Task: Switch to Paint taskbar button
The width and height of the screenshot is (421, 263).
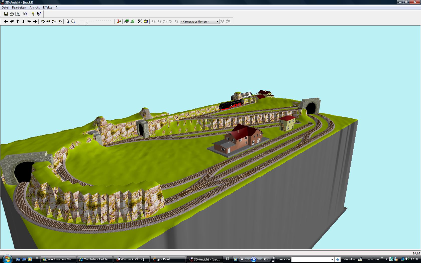Action: [168, 259]
